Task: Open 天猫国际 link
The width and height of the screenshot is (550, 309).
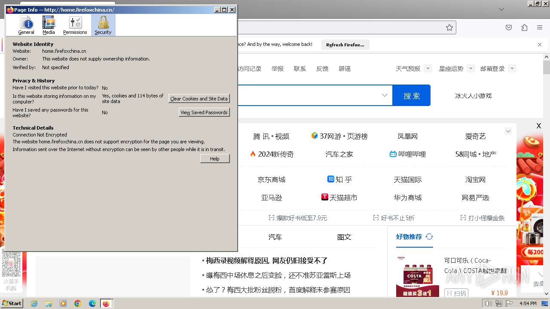Action: [x=407, y=180]
